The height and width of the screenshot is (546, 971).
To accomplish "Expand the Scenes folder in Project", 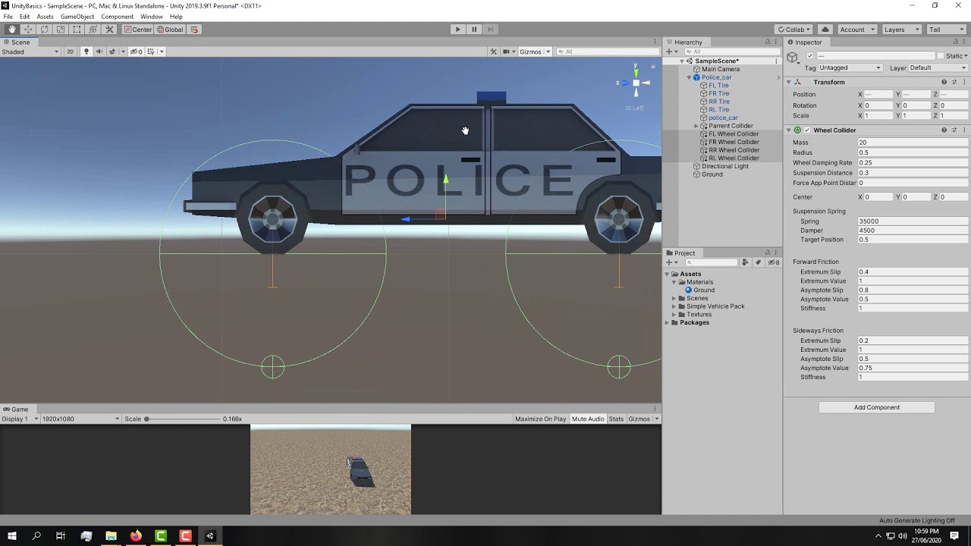I will [x=674, y=298].
